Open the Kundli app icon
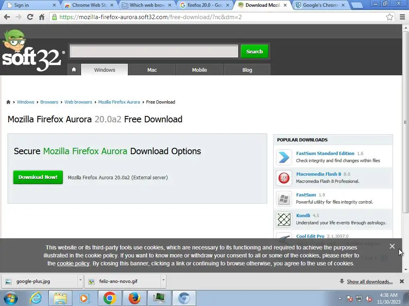 (284, 220)
